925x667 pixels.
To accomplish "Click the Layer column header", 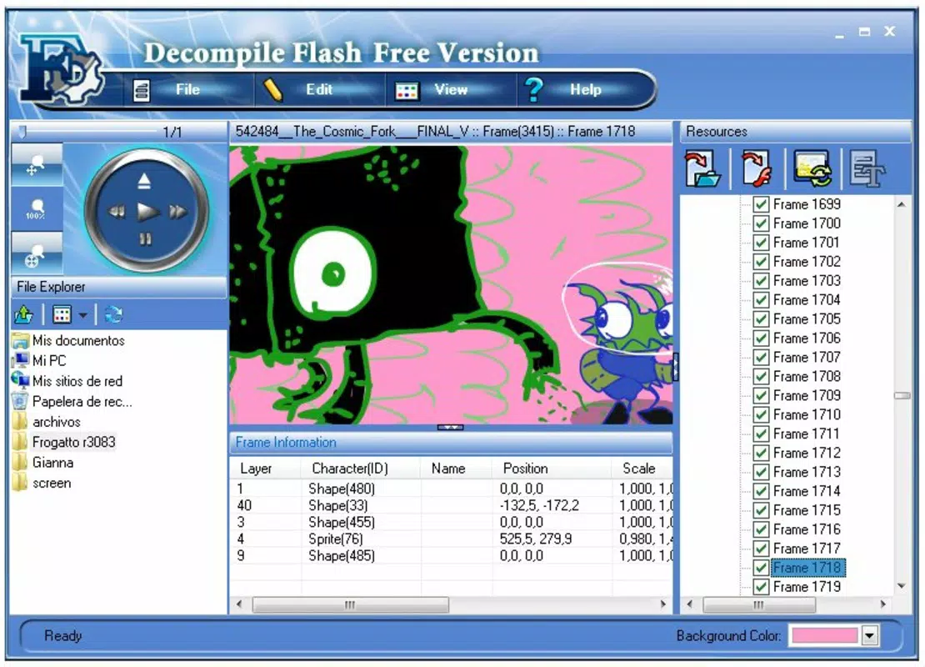I will [x=266, y=469].
